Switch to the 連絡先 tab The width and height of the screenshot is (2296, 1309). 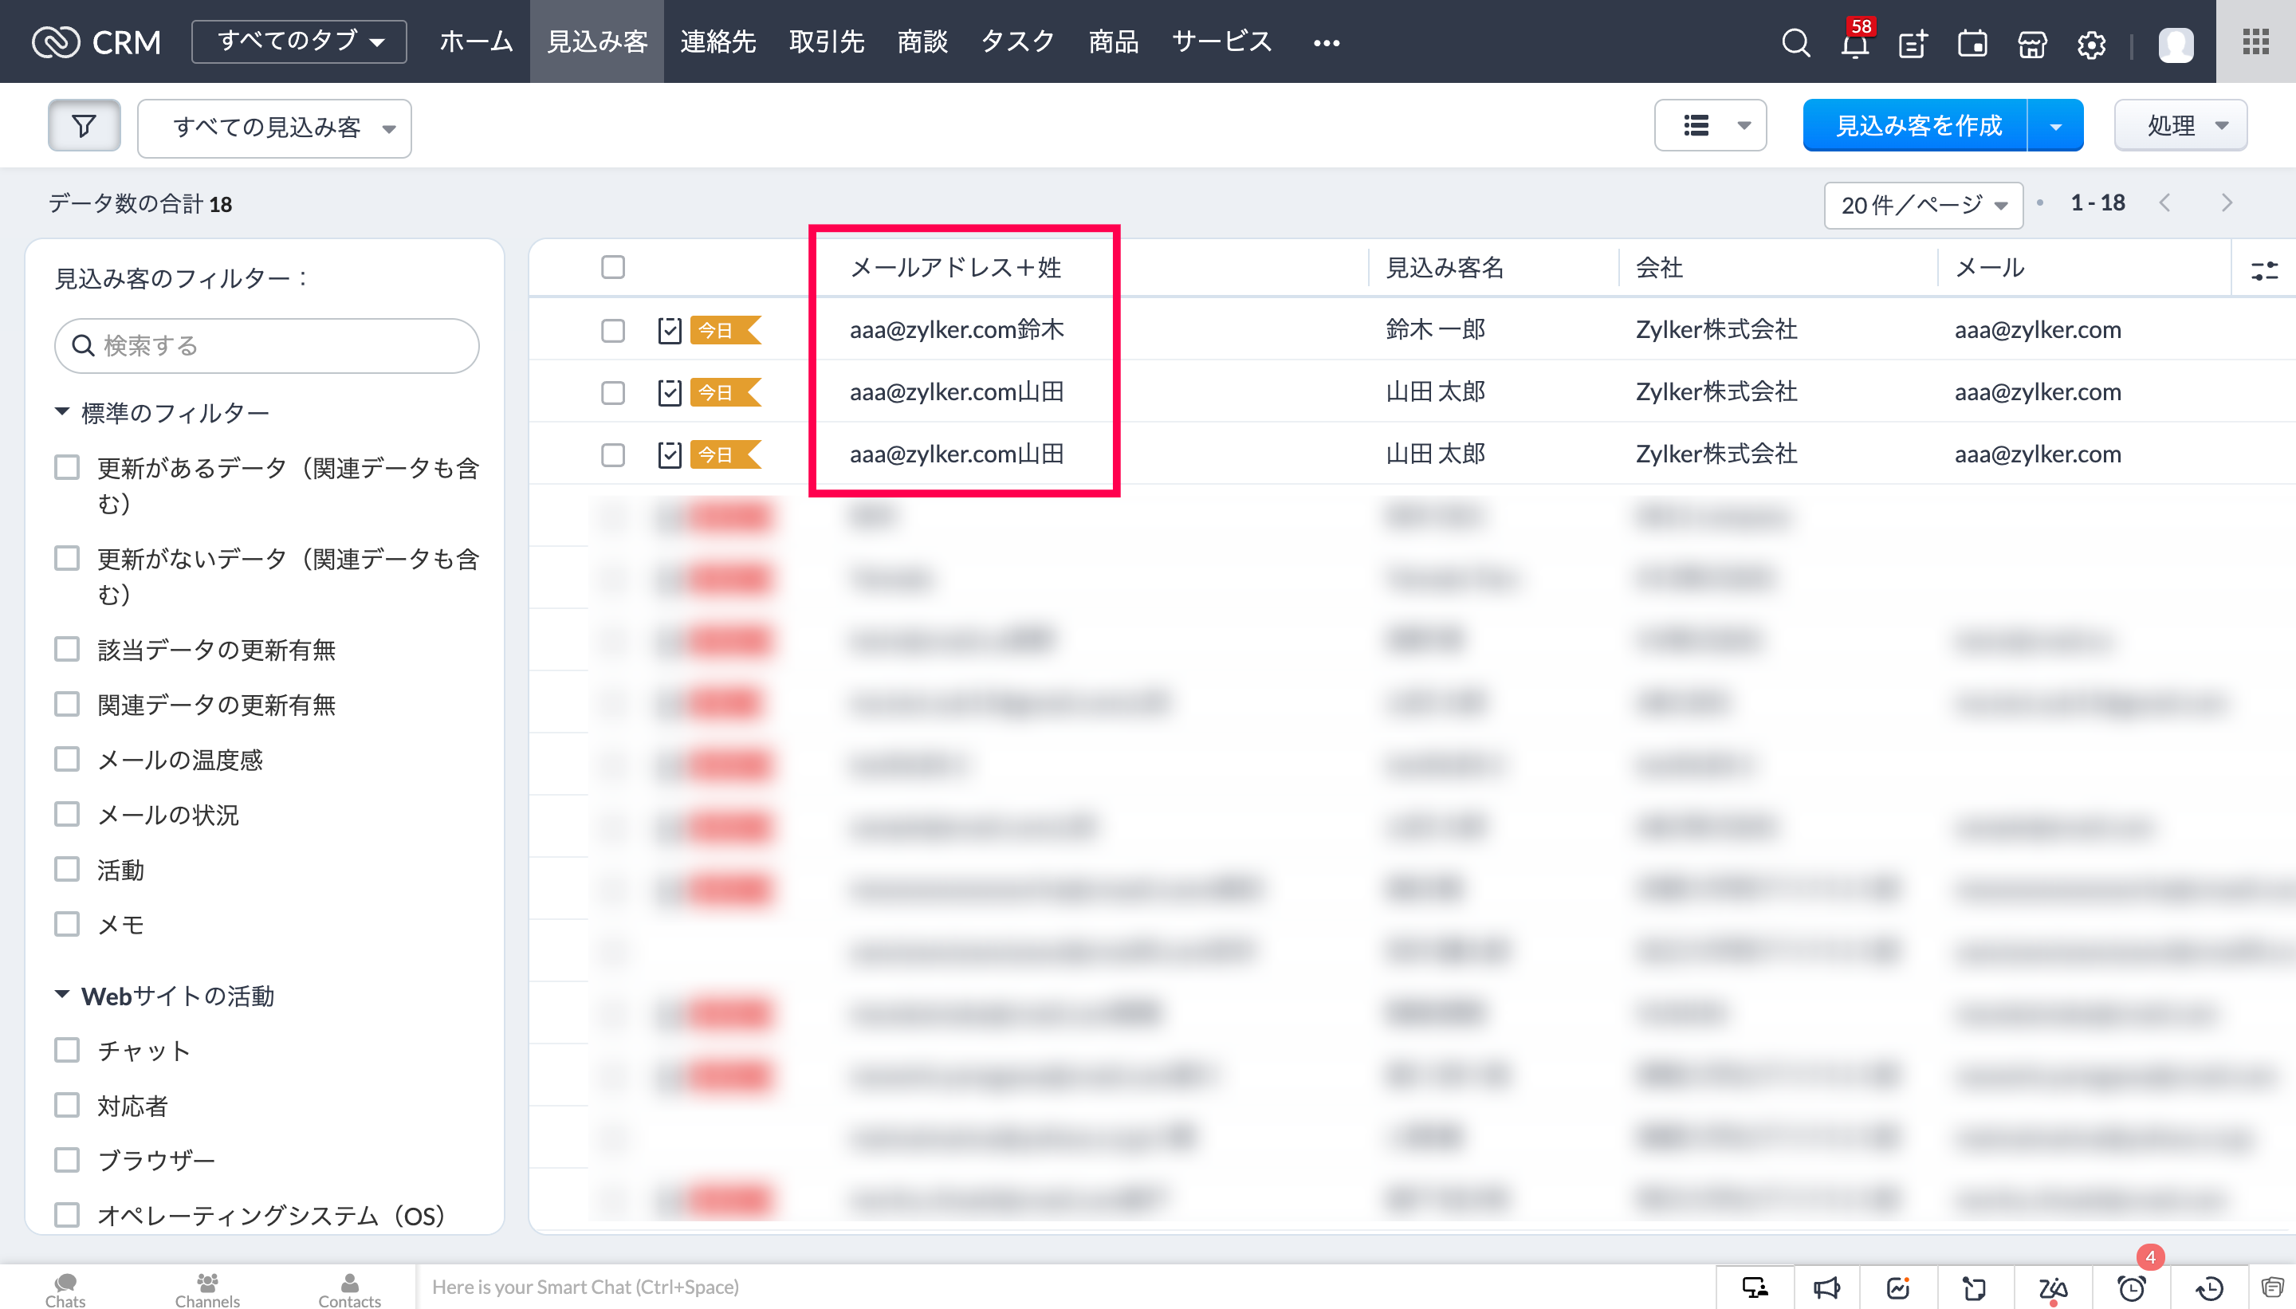click(x=717, y=41)
